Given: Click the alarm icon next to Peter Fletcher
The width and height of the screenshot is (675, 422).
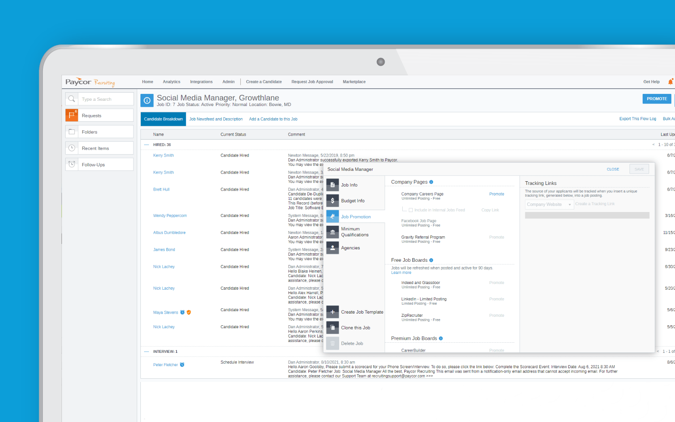Looking at the screenshot, I should tap(182, 365).
